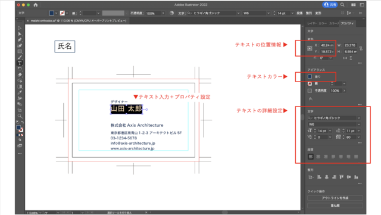Click the アウトラインを作成 button
The width and height of the screenshot is (381, 215).
click(335, 198)
